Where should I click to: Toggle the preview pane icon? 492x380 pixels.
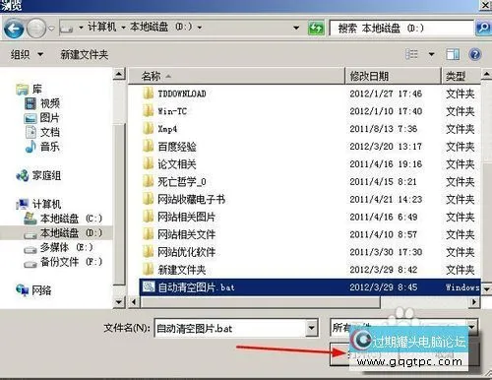[453, 54]
